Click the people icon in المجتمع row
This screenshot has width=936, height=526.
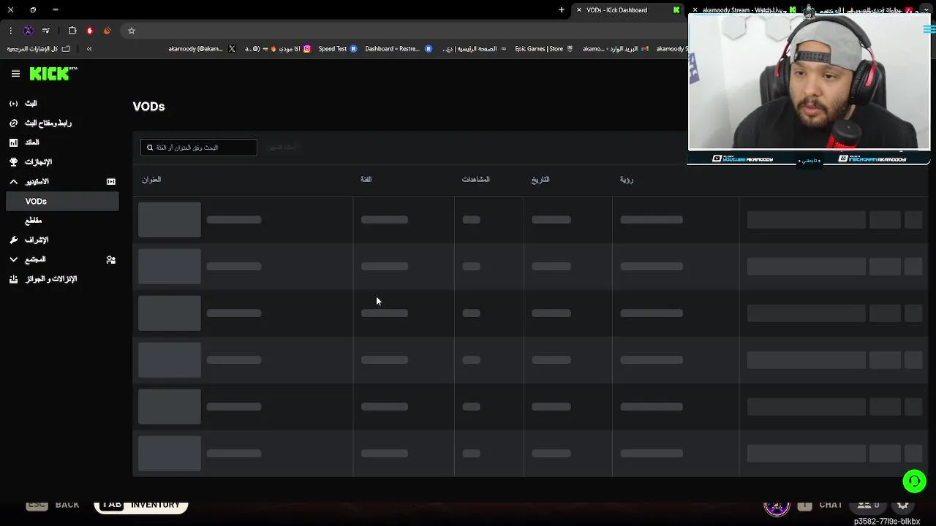tap(111, 259)
